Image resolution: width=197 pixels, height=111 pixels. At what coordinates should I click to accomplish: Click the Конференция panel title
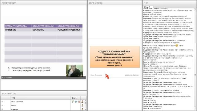[x=9, y=3]
